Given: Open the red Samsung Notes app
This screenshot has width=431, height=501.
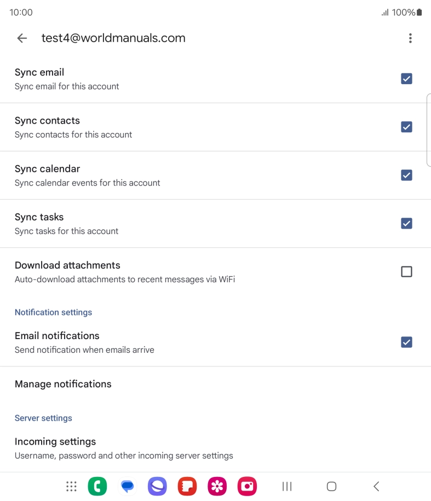Looking at the screenshot, I should point(187,486).
